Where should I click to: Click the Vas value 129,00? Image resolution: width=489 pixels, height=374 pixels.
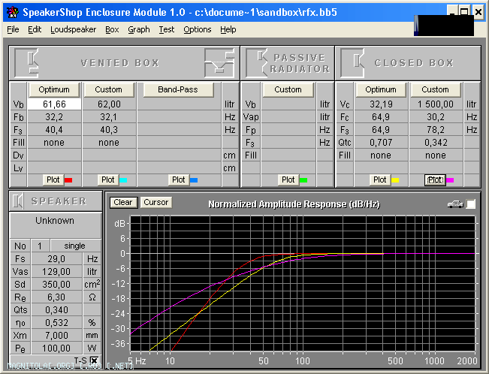[56, 272]
